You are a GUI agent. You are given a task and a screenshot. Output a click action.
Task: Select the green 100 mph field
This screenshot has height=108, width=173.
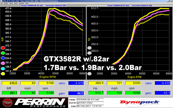(114, 93)
